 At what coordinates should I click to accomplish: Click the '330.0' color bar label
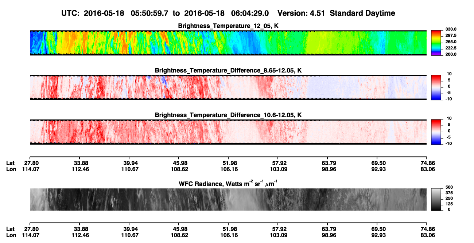[451, 29]
